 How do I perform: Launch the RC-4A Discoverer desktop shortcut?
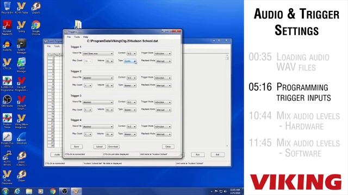click(7, 177)
